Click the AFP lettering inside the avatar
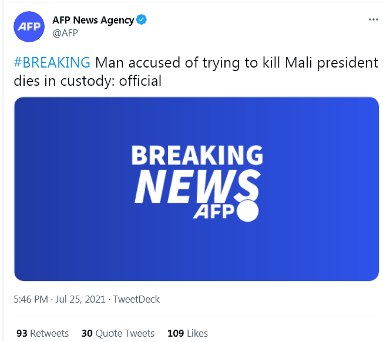383x342 pixels. pos(29,26)
